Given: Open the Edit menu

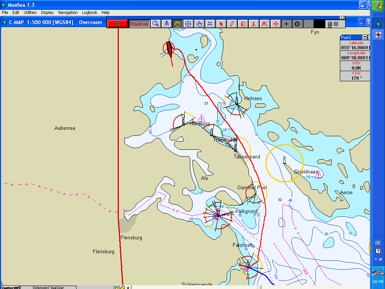Looking at the screenshot, I should (16, 12).
